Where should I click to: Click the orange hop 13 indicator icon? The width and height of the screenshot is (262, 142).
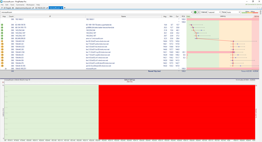pyautogui.click(x=2, y=52)
